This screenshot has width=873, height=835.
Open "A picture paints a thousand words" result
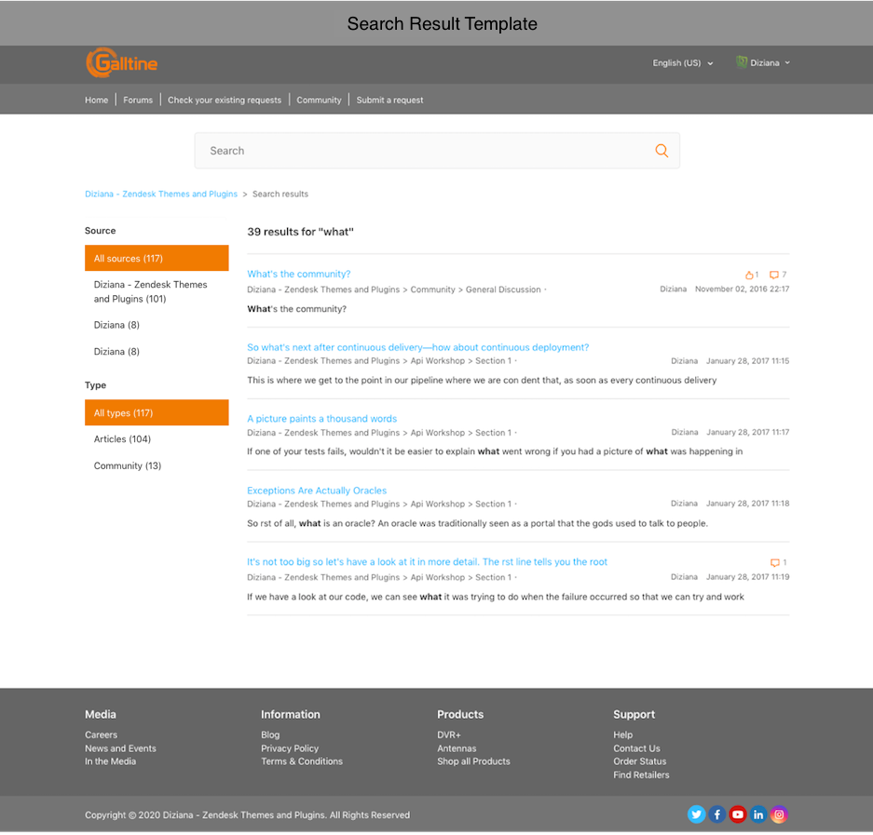(321, 419)
